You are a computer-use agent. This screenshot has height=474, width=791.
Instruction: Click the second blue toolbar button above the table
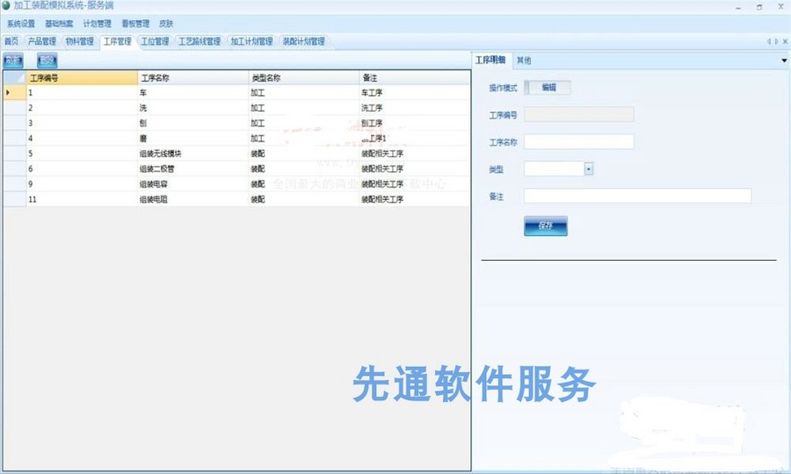47,61
